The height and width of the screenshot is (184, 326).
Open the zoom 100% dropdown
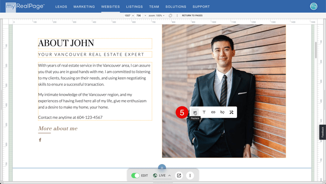pyautogui.click(x=156, y=16)
